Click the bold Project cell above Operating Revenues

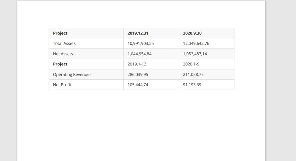(60, 64)
